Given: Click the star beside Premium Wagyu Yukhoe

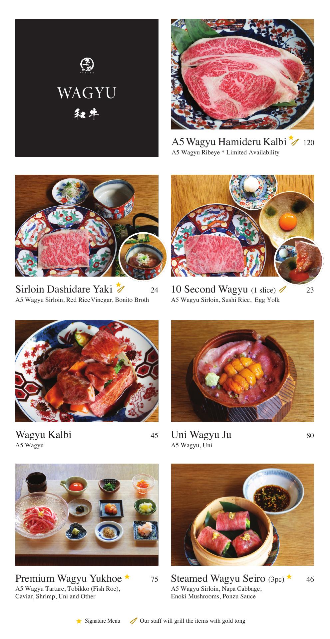Looking at the screenshot, I should [x=127, y=576].
